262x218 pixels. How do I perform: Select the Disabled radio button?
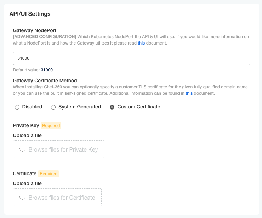coord(17,107)
